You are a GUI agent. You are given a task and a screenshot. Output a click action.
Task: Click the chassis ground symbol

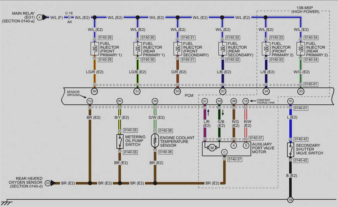click(x=6, y=202)
